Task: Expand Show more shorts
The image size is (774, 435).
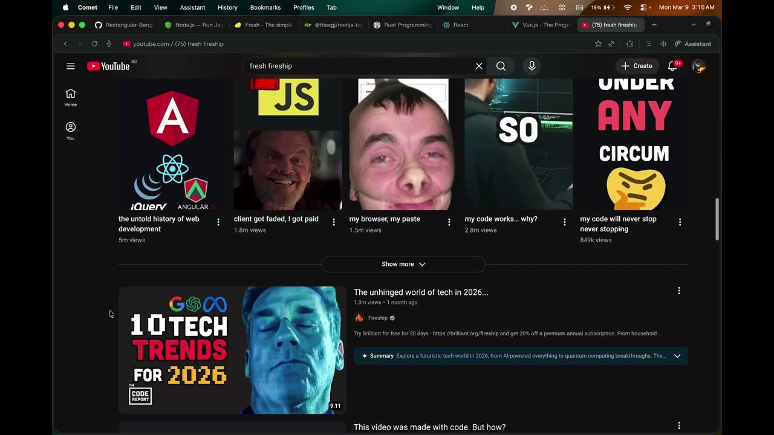Action: [x=403, y=264]
